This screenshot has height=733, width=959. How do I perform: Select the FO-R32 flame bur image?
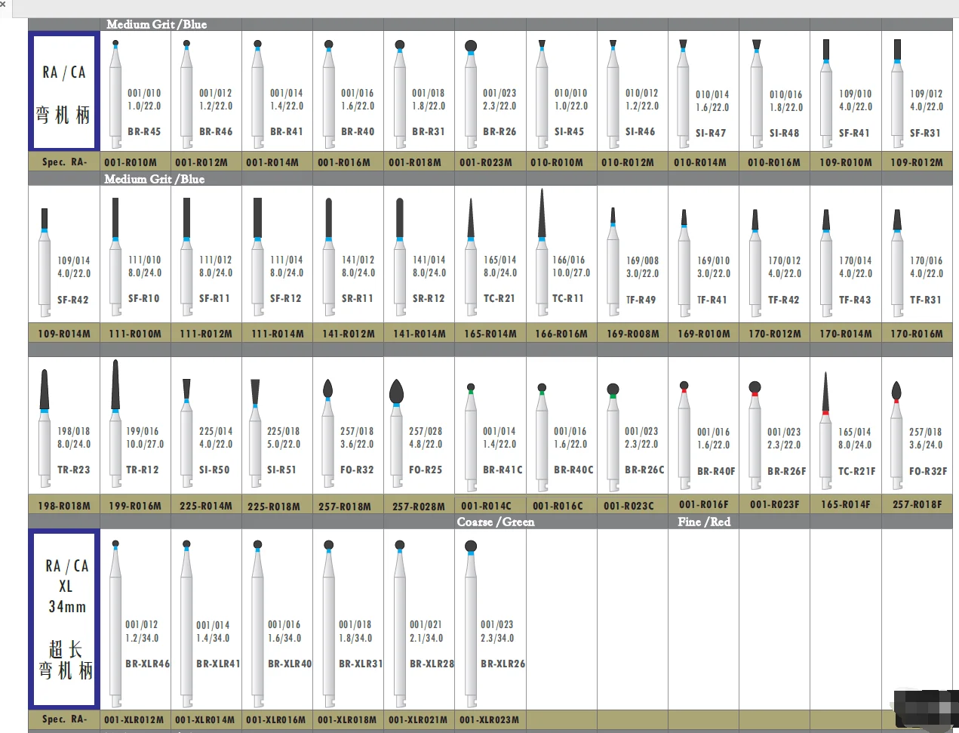pyautogui.click(x=328, y=433)
